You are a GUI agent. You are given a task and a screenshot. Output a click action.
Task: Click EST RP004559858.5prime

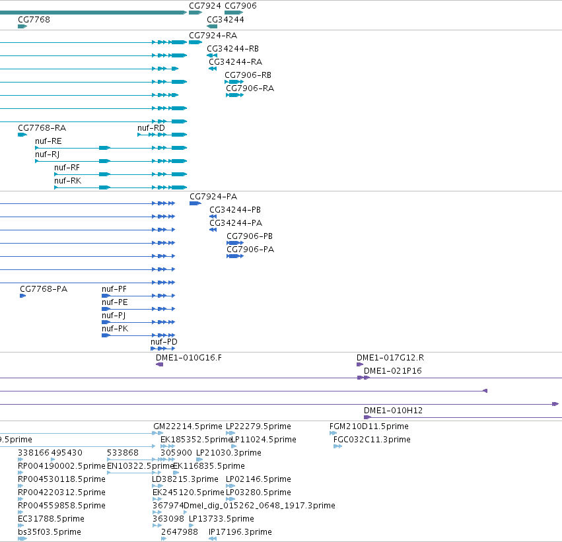point(61,506)
